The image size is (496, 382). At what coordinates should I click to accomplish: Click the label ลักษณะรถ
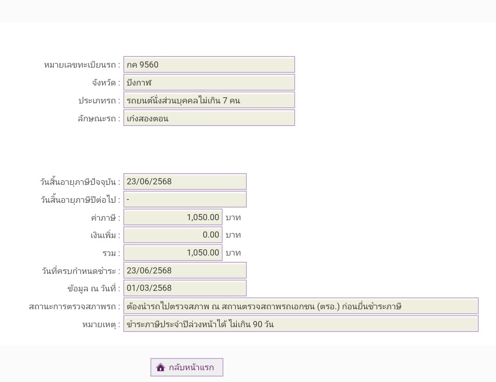[x=99, y=118]
